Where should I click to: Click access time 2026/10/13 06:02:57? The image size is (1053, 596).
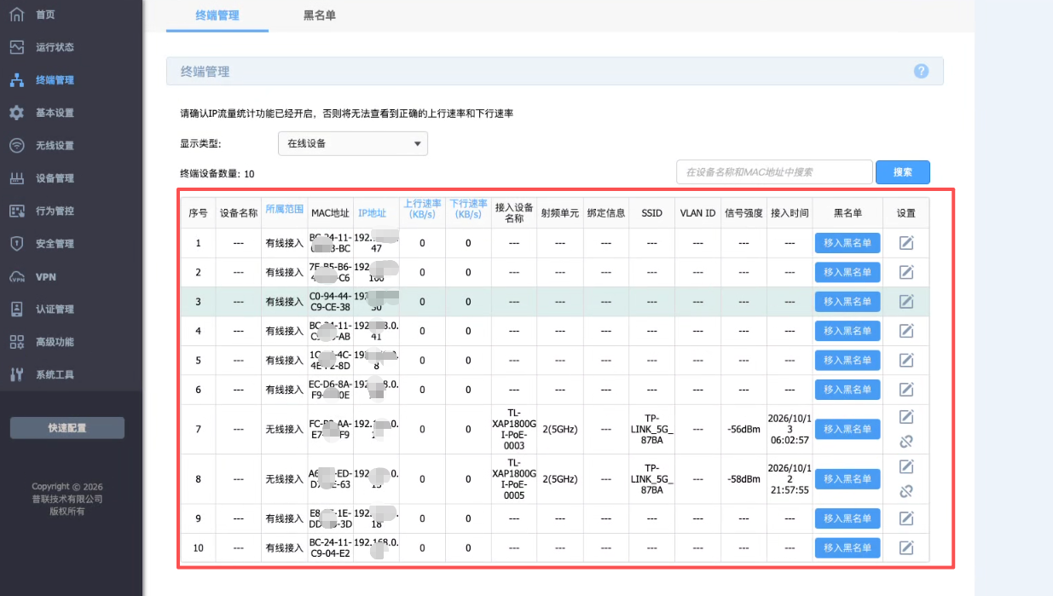click(x=789, y=429)
